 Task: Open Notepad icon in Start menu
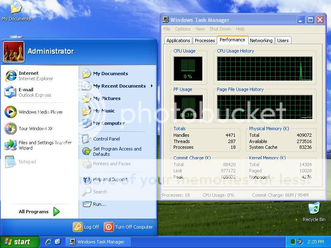coord(10,162)
